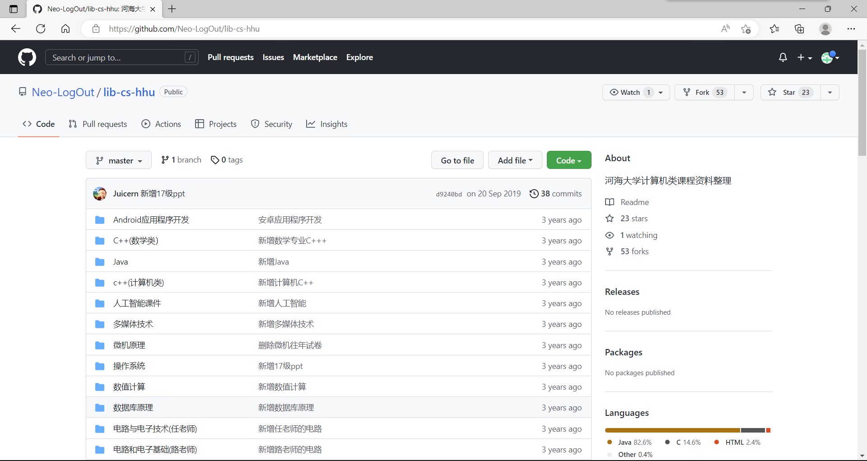The height and width of the screenshot is (461, 867).
Task: Open the browser home icon
Action: coord(65,29)
